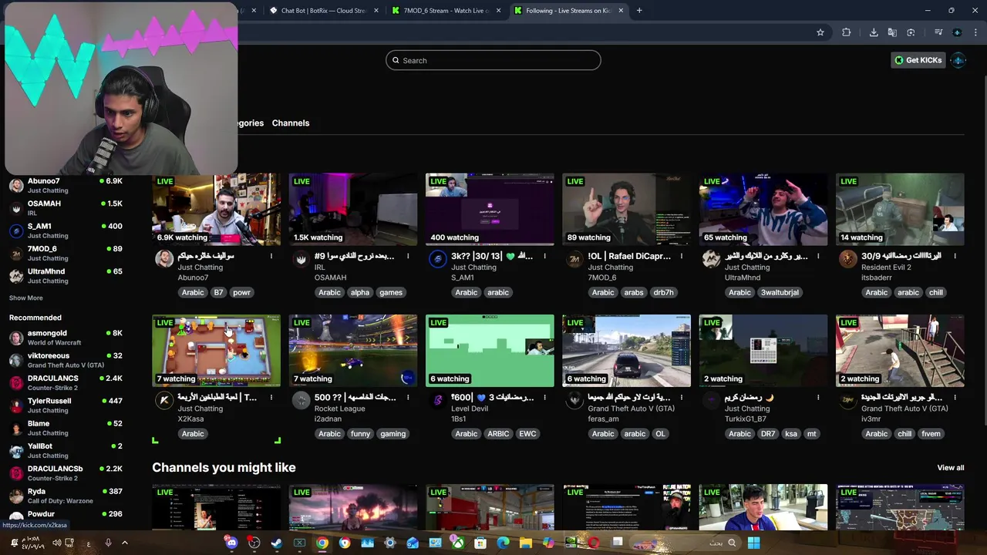Open Google Chrome from the taskbar

[x=322, y=543]
